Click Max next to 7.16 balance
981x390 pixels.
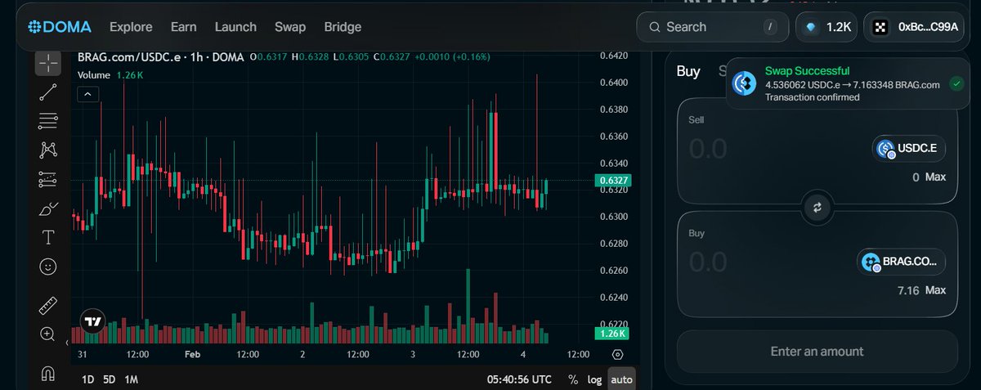click(935, 290)
